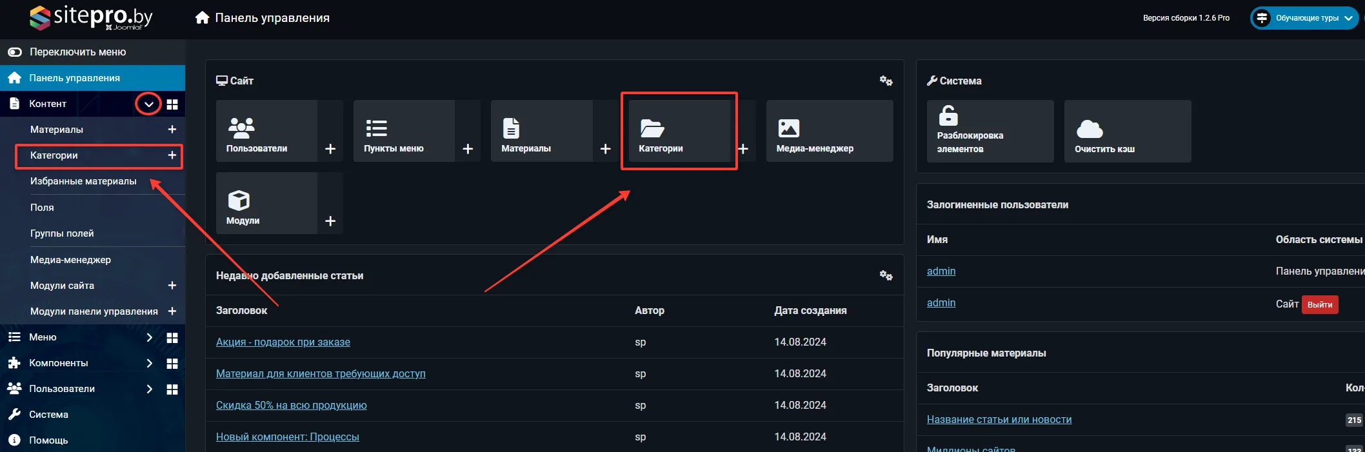Screen dimensions: 1365x452
Task: Click the gear icon in Сайт panel
Action: tap(886, 81)
